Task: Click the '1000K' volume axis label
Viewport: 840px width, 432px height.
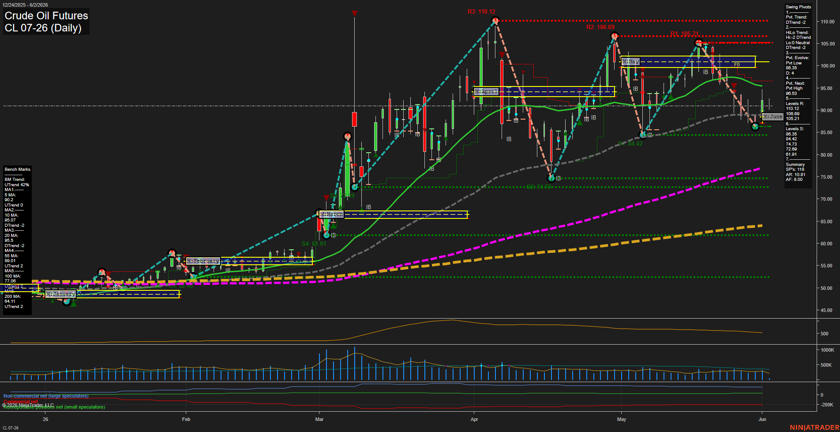Action: 827,350
